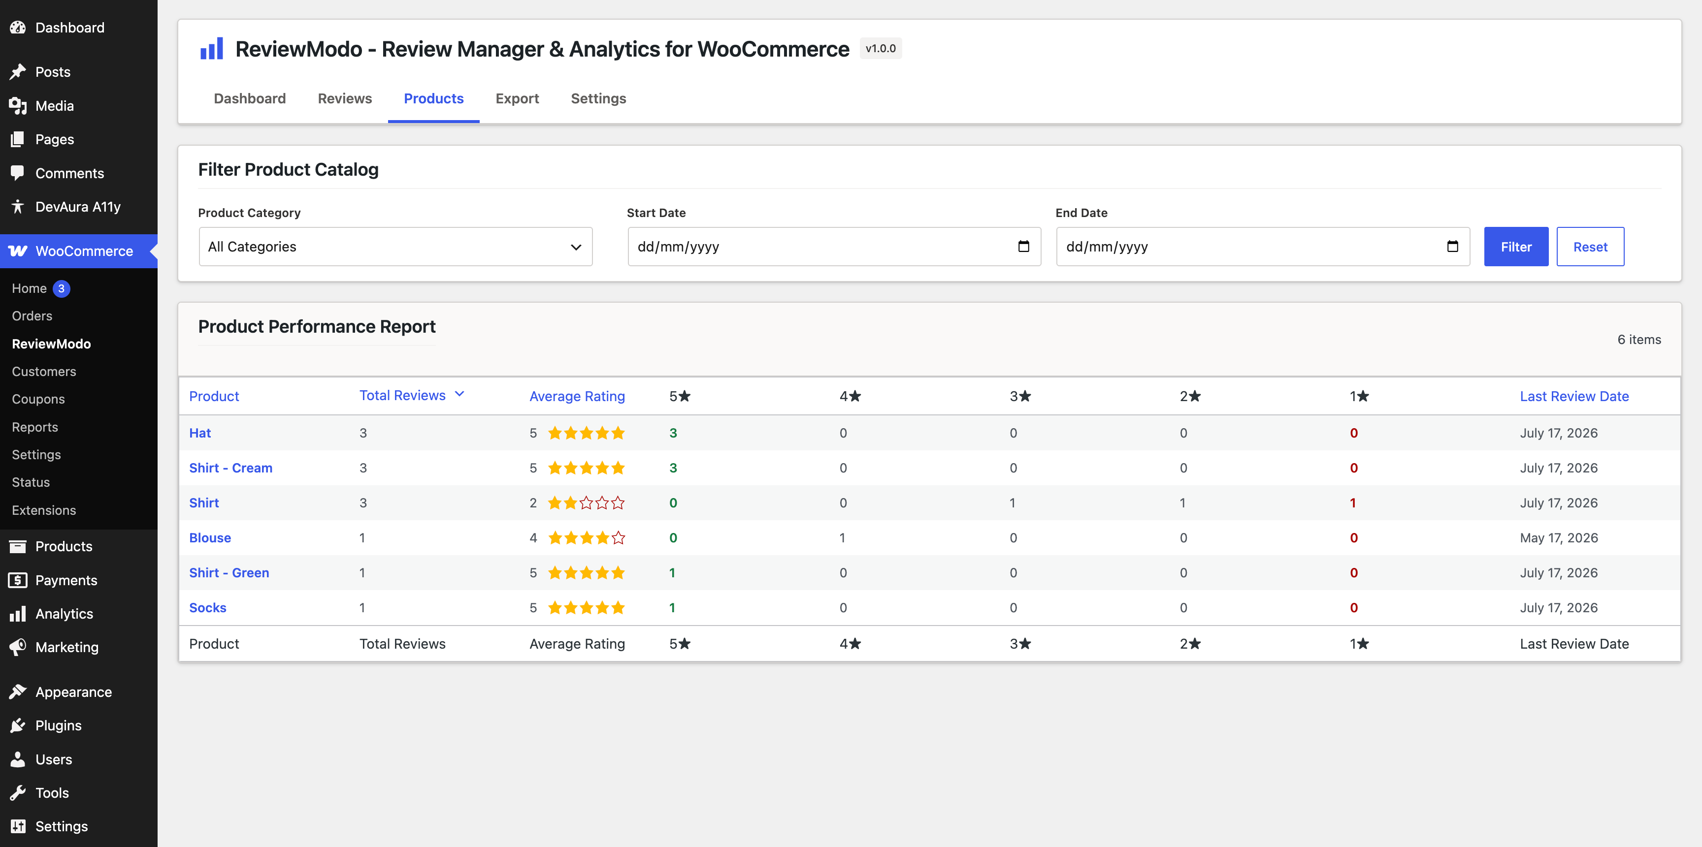Click the Posts pushpin icon
This screenshot has width=1702, height=847.
18,72
